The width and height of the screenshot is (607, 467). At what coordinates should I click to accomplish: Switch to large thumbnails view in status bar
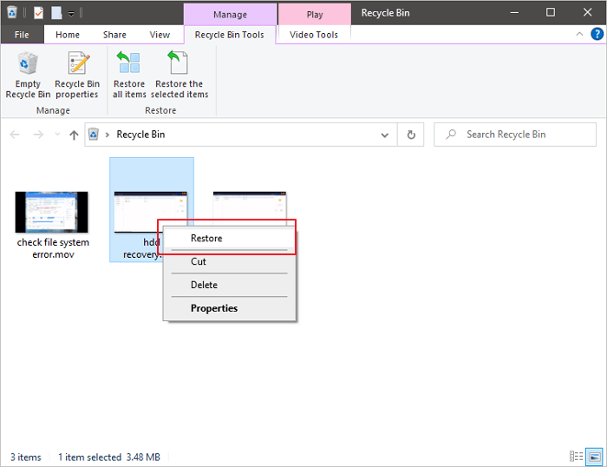(x=594, y=457)
